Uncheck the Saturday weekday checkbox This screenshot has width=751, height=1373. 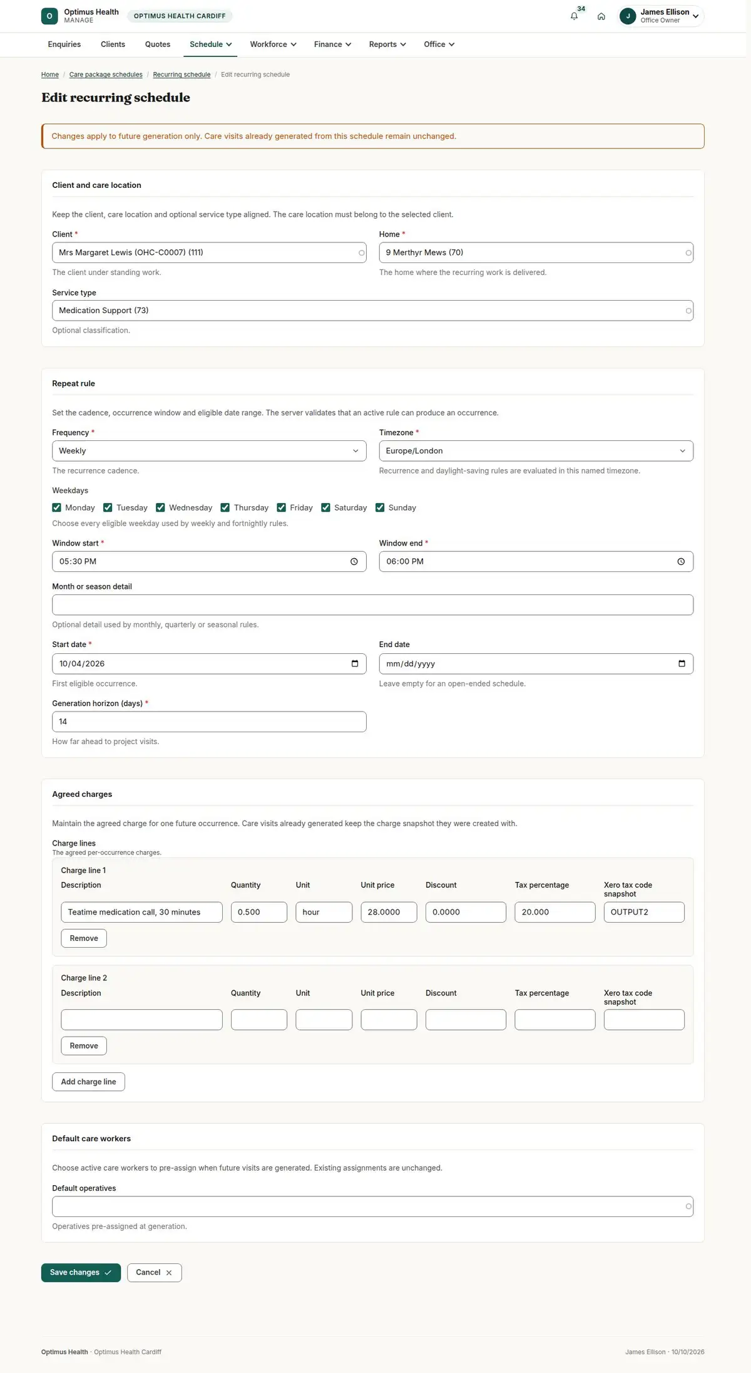[x=325, y=508]
